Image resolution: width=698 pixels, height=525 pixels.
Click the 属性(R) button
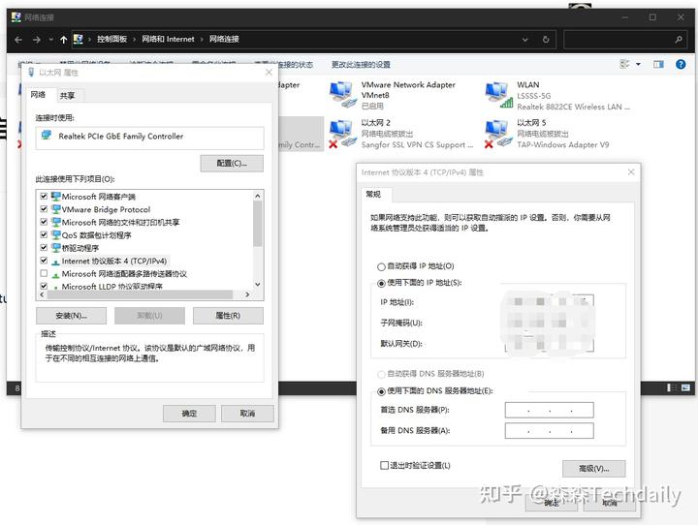click(228, 316)
